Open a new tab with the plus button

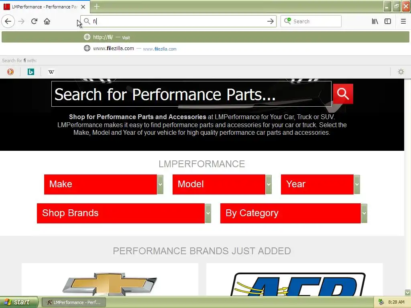coord(97,6)
